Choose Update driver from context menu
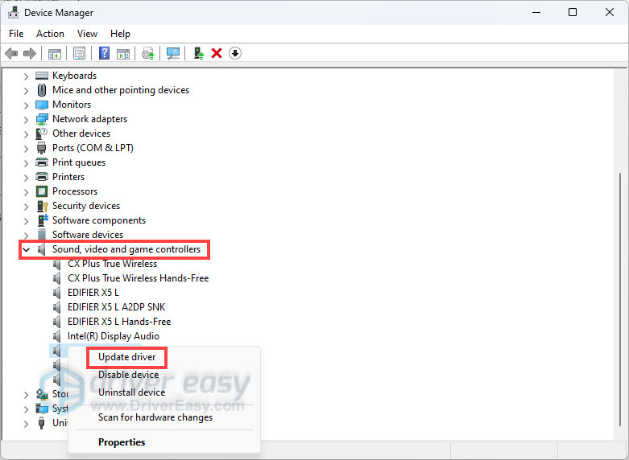 click(126, 357)
